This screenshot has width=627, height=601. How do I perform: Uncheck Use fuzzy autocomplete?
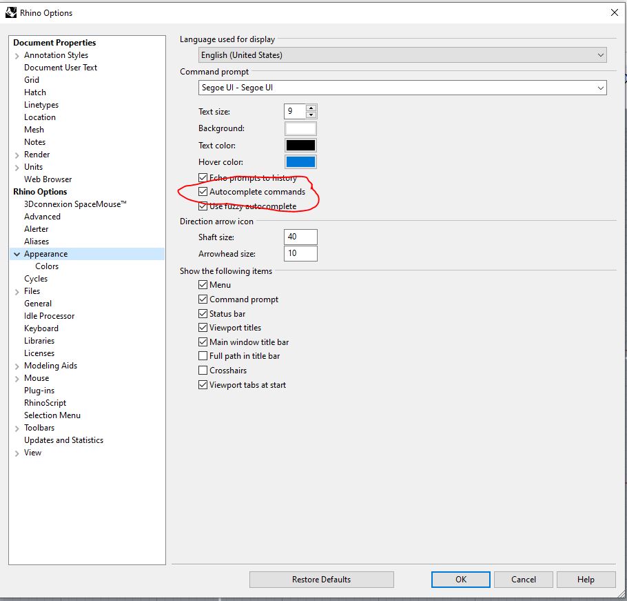pos(203,206)
